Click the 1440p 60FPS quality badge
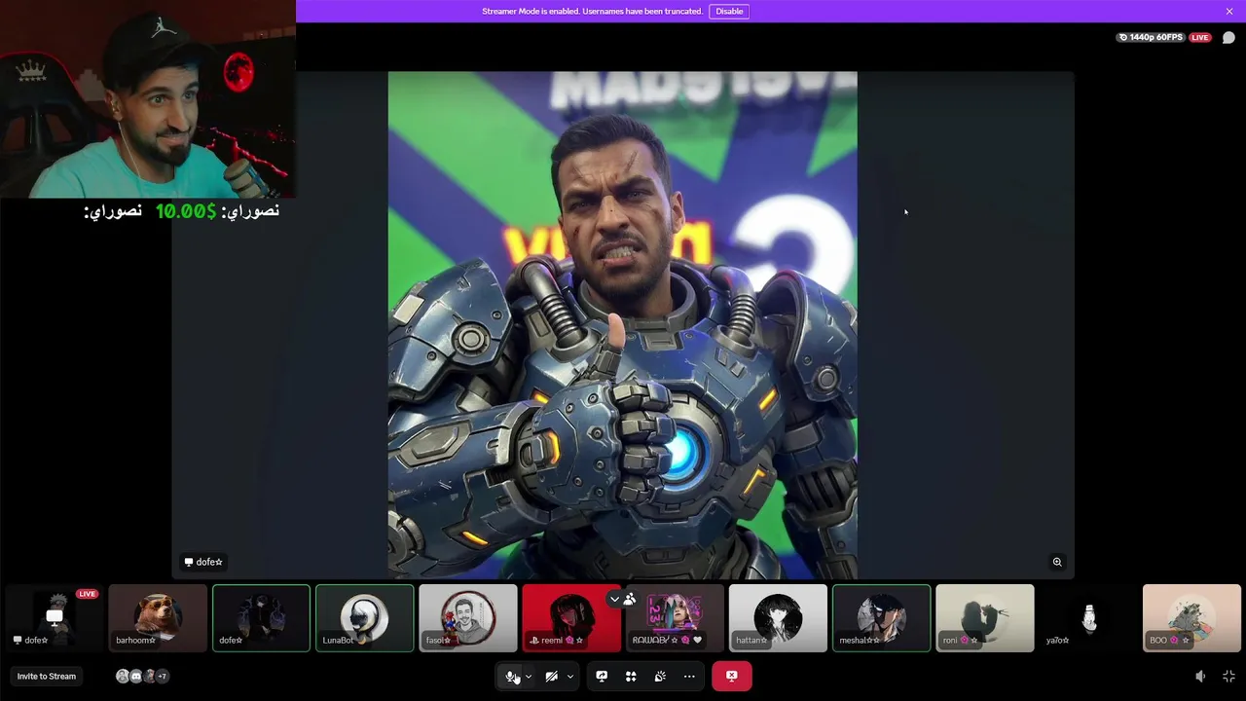This screenshot has height=701, width=1246. pos(1151,38)
